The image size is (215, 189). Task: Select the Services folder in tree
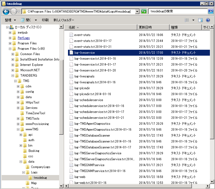coord(31,108)
